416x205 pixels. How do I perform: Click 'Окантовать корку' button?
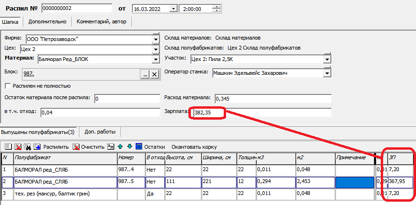point(194,147)
